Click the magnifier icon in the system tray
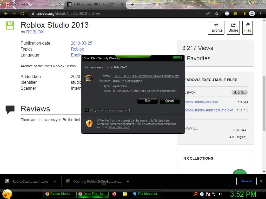Image resolution: width=266 pixels, height=199 pixels. pos(196,194)
